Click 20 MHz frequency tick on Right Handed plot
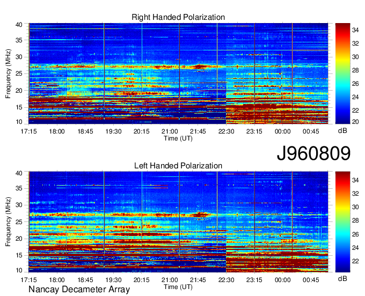 tap(19, 91)
